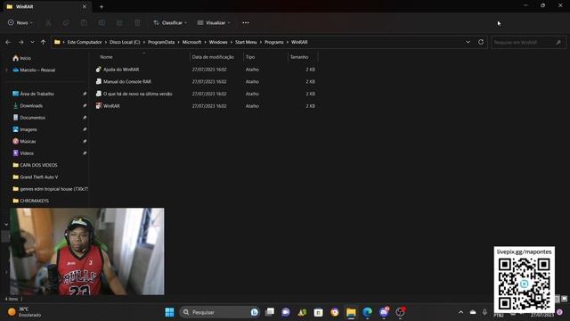Click Disco Local (C:) breadcrumb
The image size is (570, 321).
point(125,42)
